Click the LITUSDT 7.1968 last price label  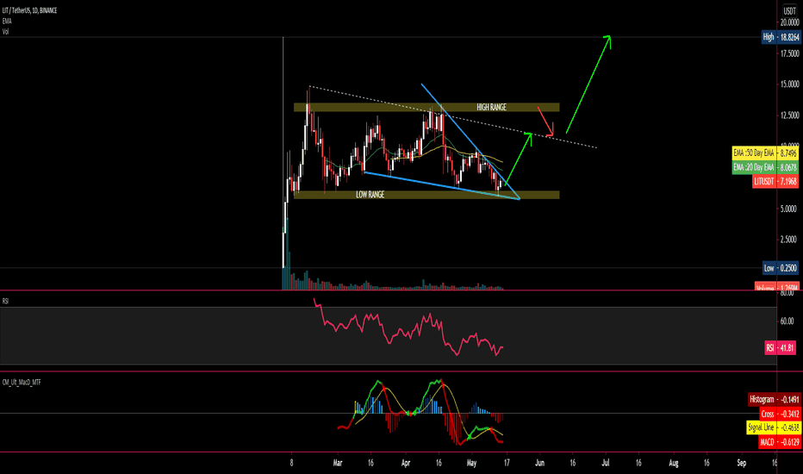(775, 181)
